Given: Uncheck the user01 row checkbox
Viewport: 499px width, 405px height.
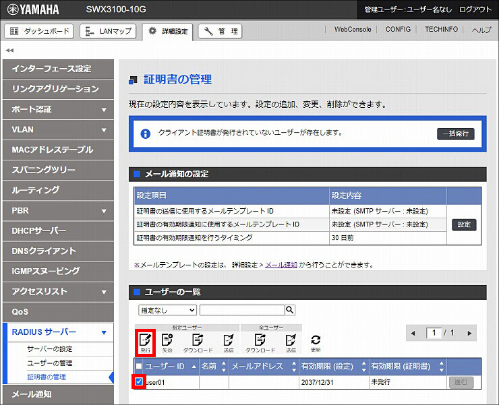Looking at the screenshot, I should coord(139,381).
